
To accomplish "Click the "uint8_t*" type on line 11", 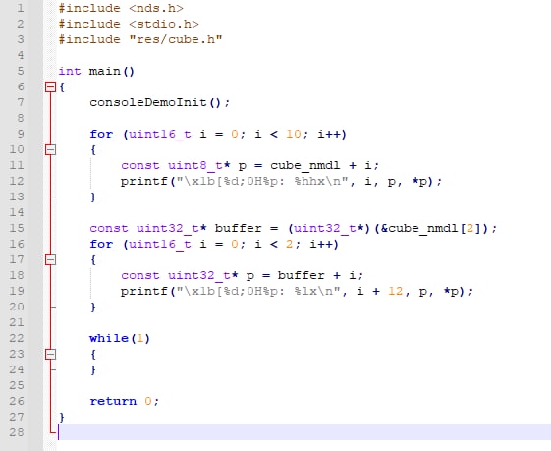I will pos(199,165).
